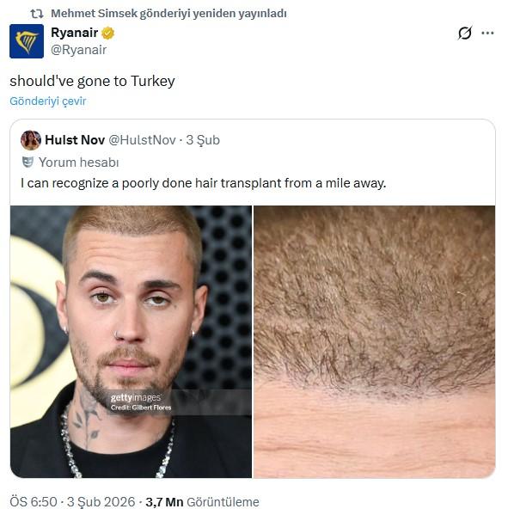Open the left photo of man's face
Viewport: 508px width, 515px height.
131,341
